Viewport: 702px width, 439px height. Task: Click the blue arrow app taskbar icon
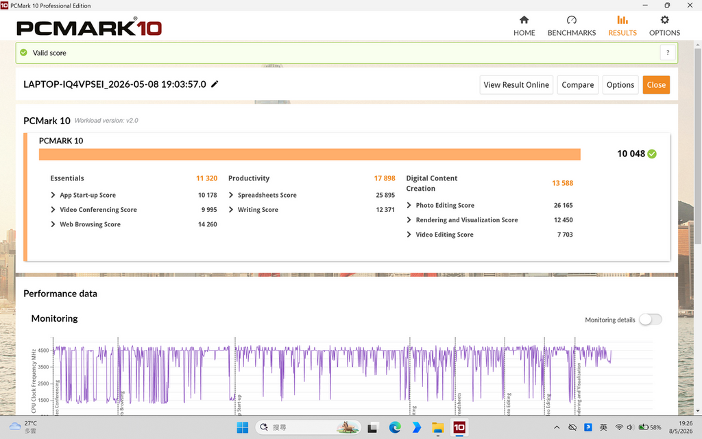tap(416, 428)
